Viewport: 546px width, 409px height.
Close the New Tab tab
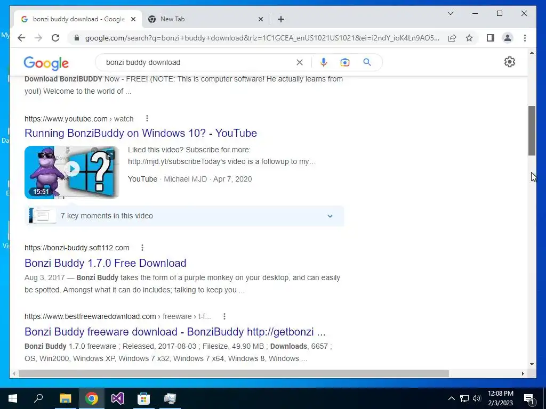(x=260, y=19)
